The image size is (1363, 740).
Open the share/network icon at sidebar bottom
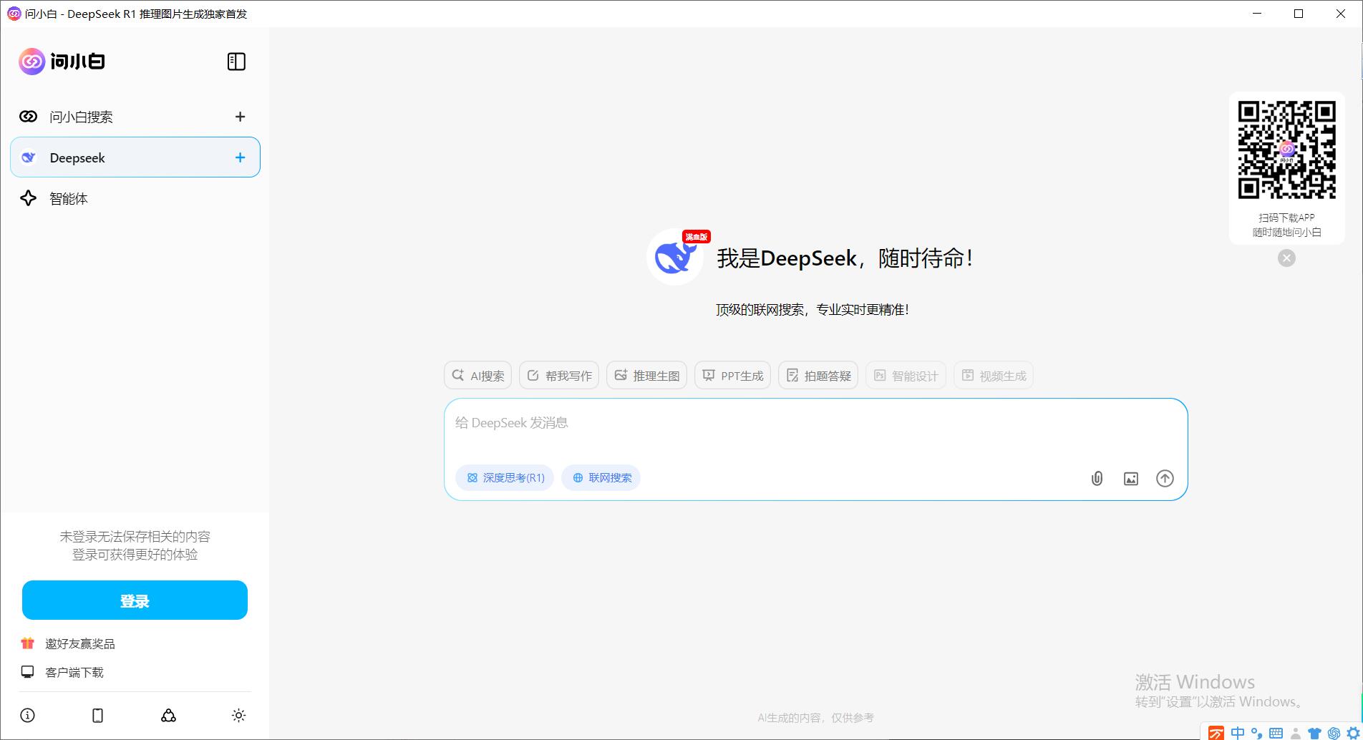coord(168,715)
